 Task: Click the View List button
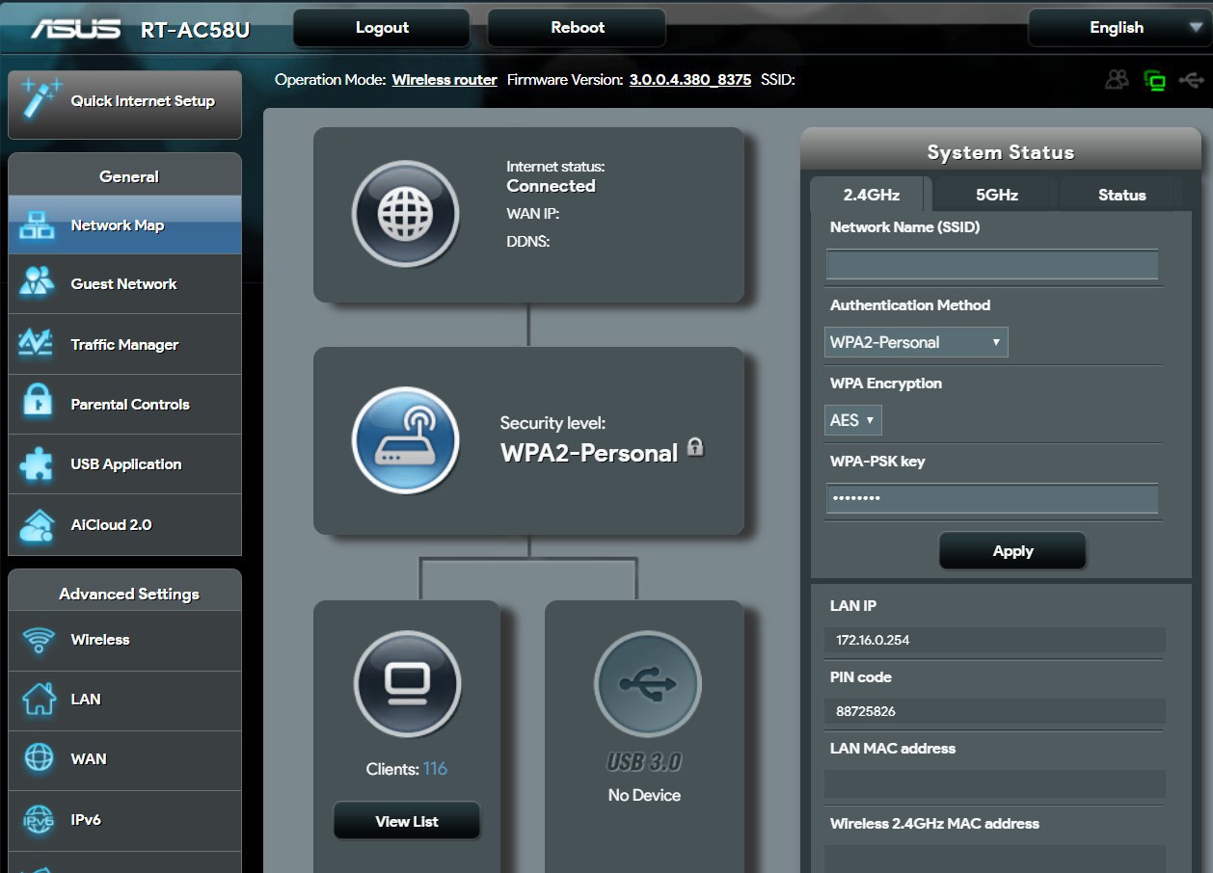(x=407, y=821)
